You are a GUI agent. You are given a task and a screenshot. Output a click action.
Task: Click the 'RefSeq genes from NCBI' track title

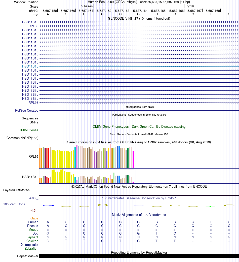(x=139, y=107)
